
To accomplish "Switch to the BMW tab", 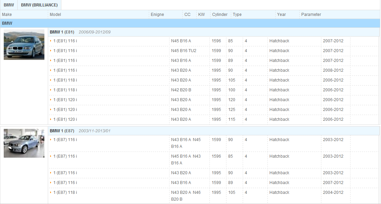I will pyautogui.click(x=9, y=5).
